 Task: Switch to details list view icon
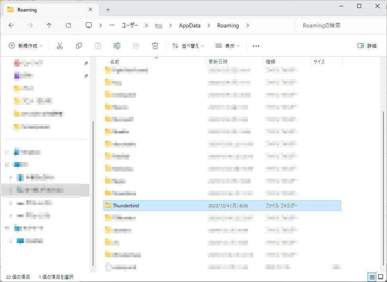372,277
